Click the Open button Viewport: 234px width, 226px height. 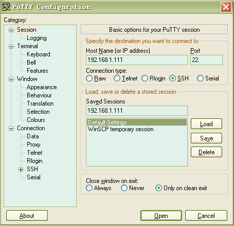[161, 216]
